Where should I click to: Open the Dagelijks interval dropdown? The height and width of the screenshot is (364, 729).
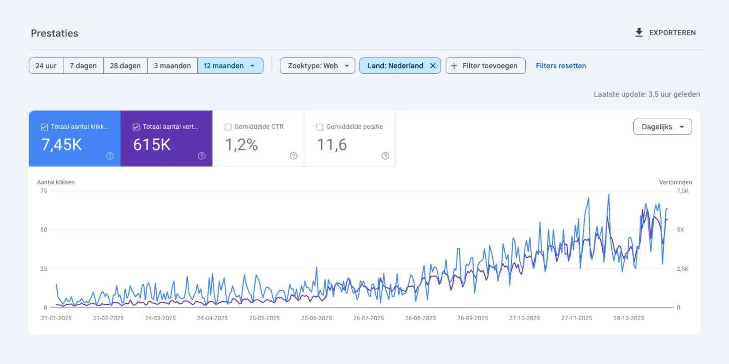(662, 127)
